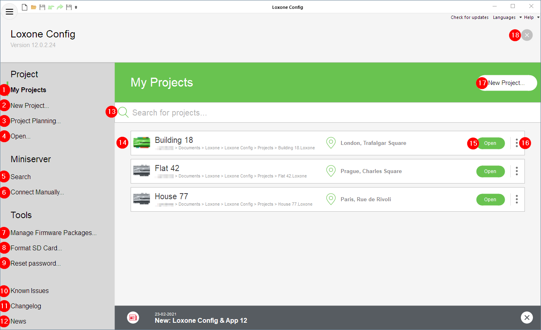Dismiss the news banner at the bottom
Image resolution: width=541 pixels, height=330 pixels.
tap(526, 318)
